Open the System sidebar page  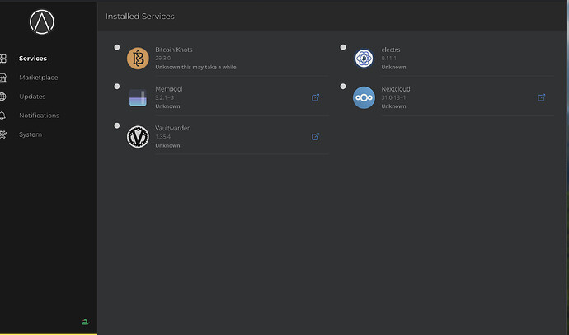(31, 134)
